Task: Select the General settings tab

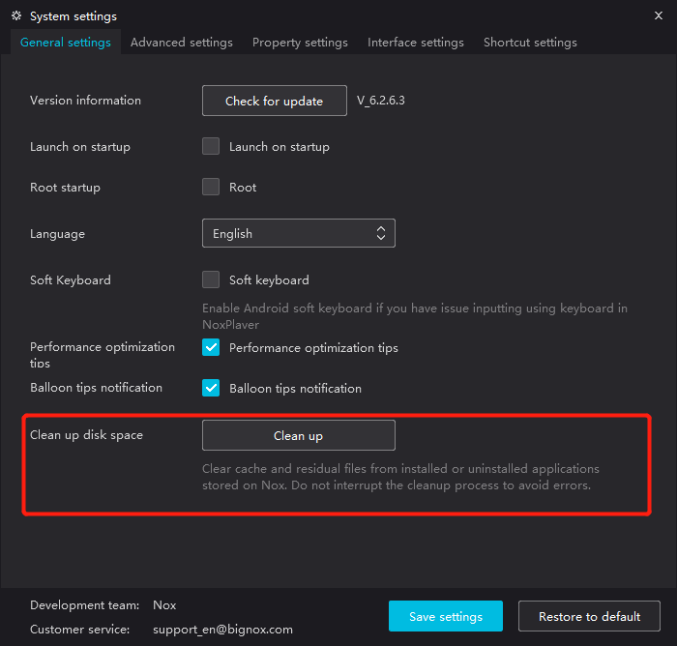Action: click(65, 43)
